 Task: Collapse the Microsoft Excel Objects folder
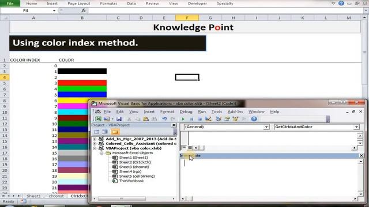coord(101,153)
